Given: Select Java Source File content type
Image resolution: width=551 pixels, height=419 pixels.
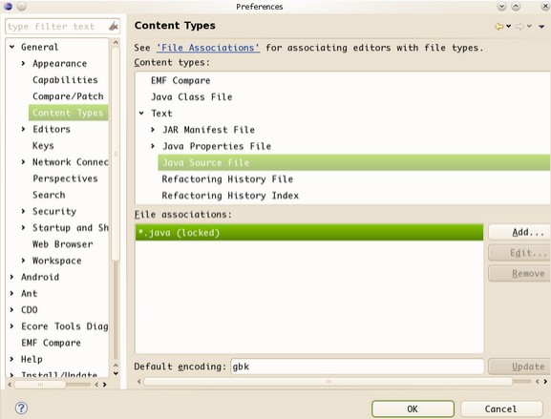Looking at the screenshot, I should point(354,162).
